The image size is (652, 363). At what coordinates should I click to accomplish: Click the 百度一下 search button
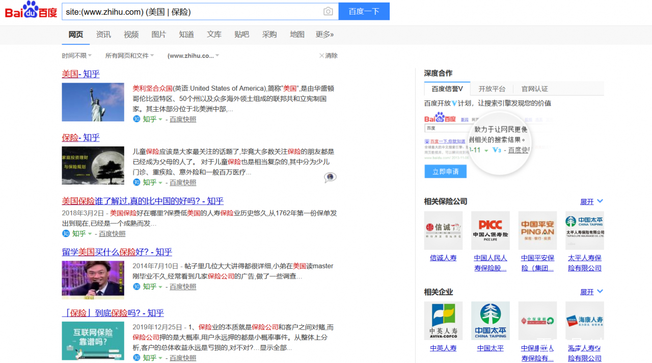[x=364, y=11]
